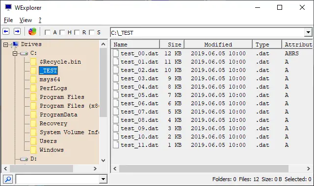Collapse the C: drive tree node

click(15, 53)
